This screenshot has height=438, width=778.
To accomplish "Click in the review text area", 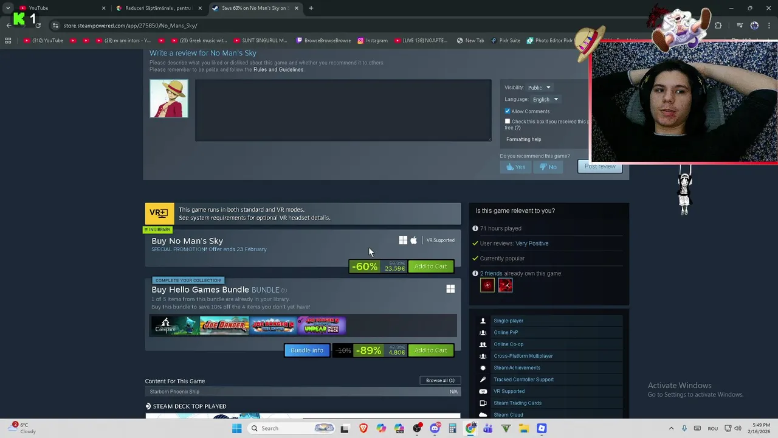I will pyautogui.click(x=343, y=111).
